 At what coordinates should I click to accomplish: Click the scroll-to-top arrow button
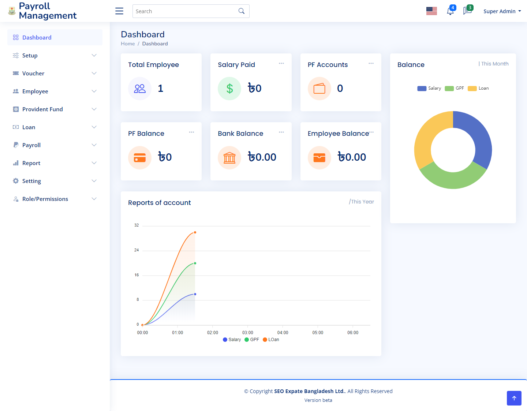coord(514,398)
